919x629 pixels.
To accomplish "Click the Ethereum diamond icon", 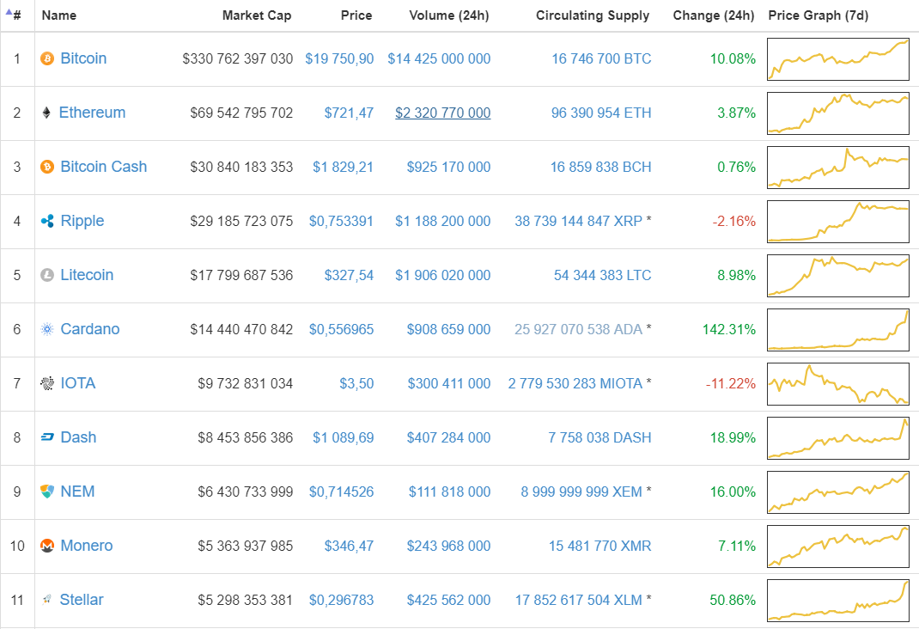I will click(x=46, y=113).
